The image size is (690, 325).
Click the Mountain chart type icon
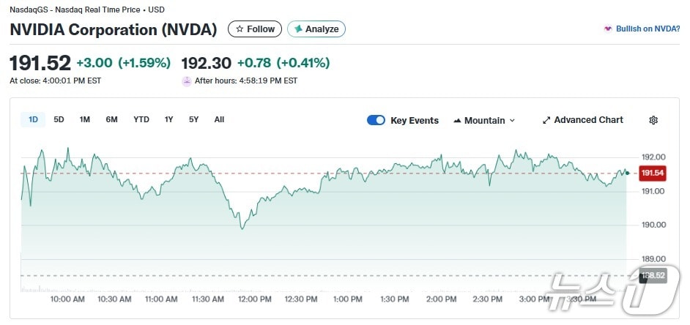(458, 120)
